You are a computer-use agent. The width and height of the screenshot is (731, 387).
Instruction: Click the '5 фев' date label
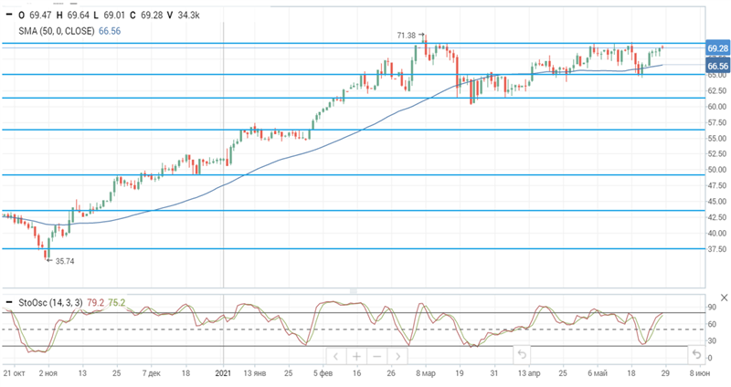click(323, 373)
